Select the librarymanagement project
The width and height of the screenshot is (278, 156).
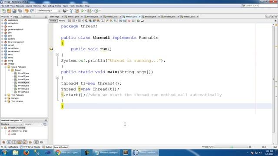pyautogui.click(x=16, y=42)
